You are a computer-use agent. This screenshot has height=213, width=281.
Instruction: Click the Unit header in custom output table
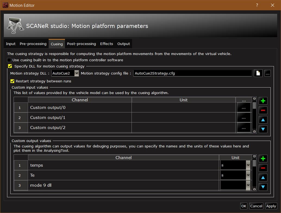[x=236, y=158]
